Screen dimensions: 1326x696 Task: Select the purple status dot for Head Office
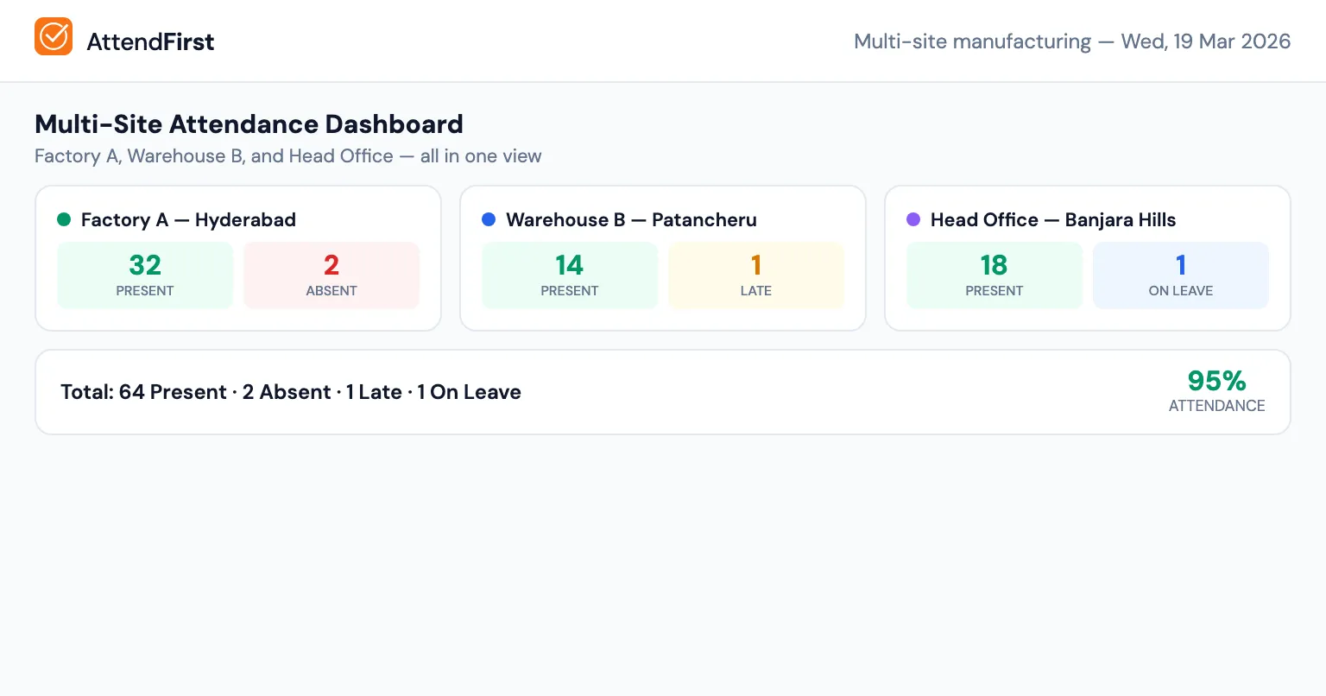[913, 219]
